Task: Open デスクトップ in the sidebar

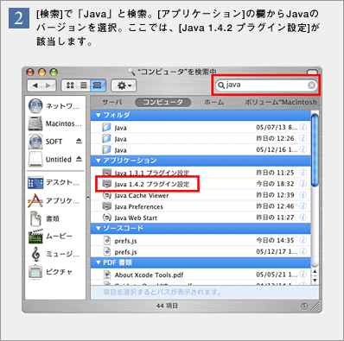Action: (x=54, y=183)
